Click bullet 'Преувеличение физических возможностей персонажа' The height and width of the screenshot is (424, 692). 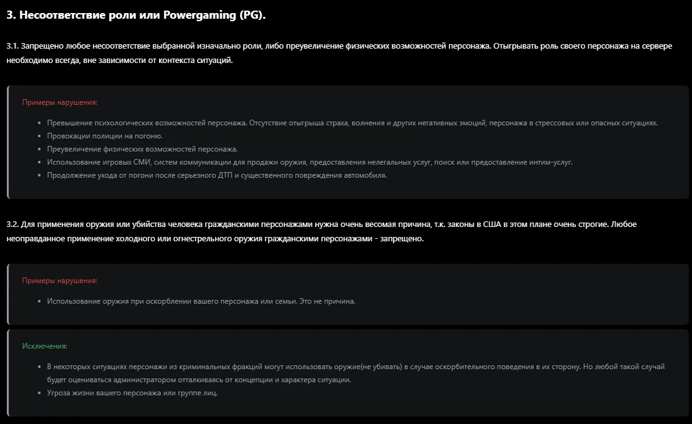142,149
